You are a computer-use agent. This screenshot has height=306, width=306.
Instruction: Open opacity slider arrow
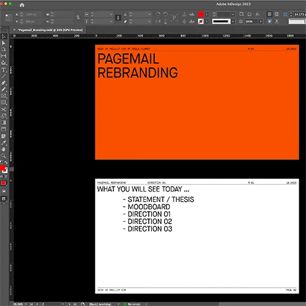pos(261,21)
